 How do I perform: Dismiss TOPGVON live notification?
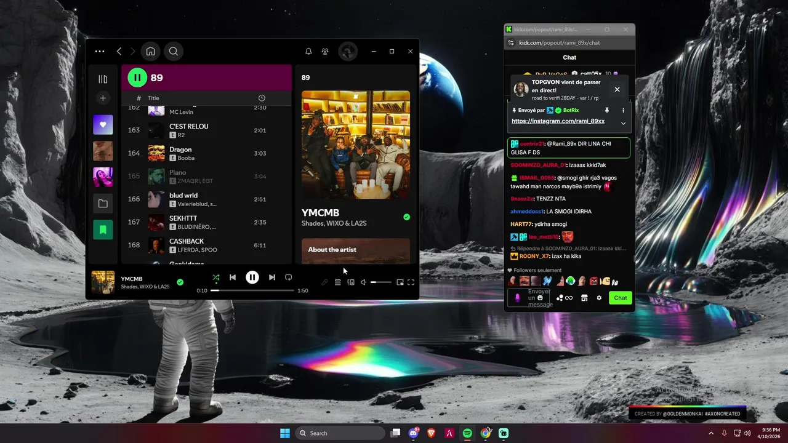617,90
